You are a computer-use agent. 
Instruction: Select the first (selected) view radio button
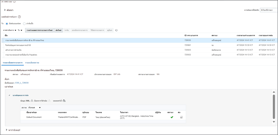[7, 23]
